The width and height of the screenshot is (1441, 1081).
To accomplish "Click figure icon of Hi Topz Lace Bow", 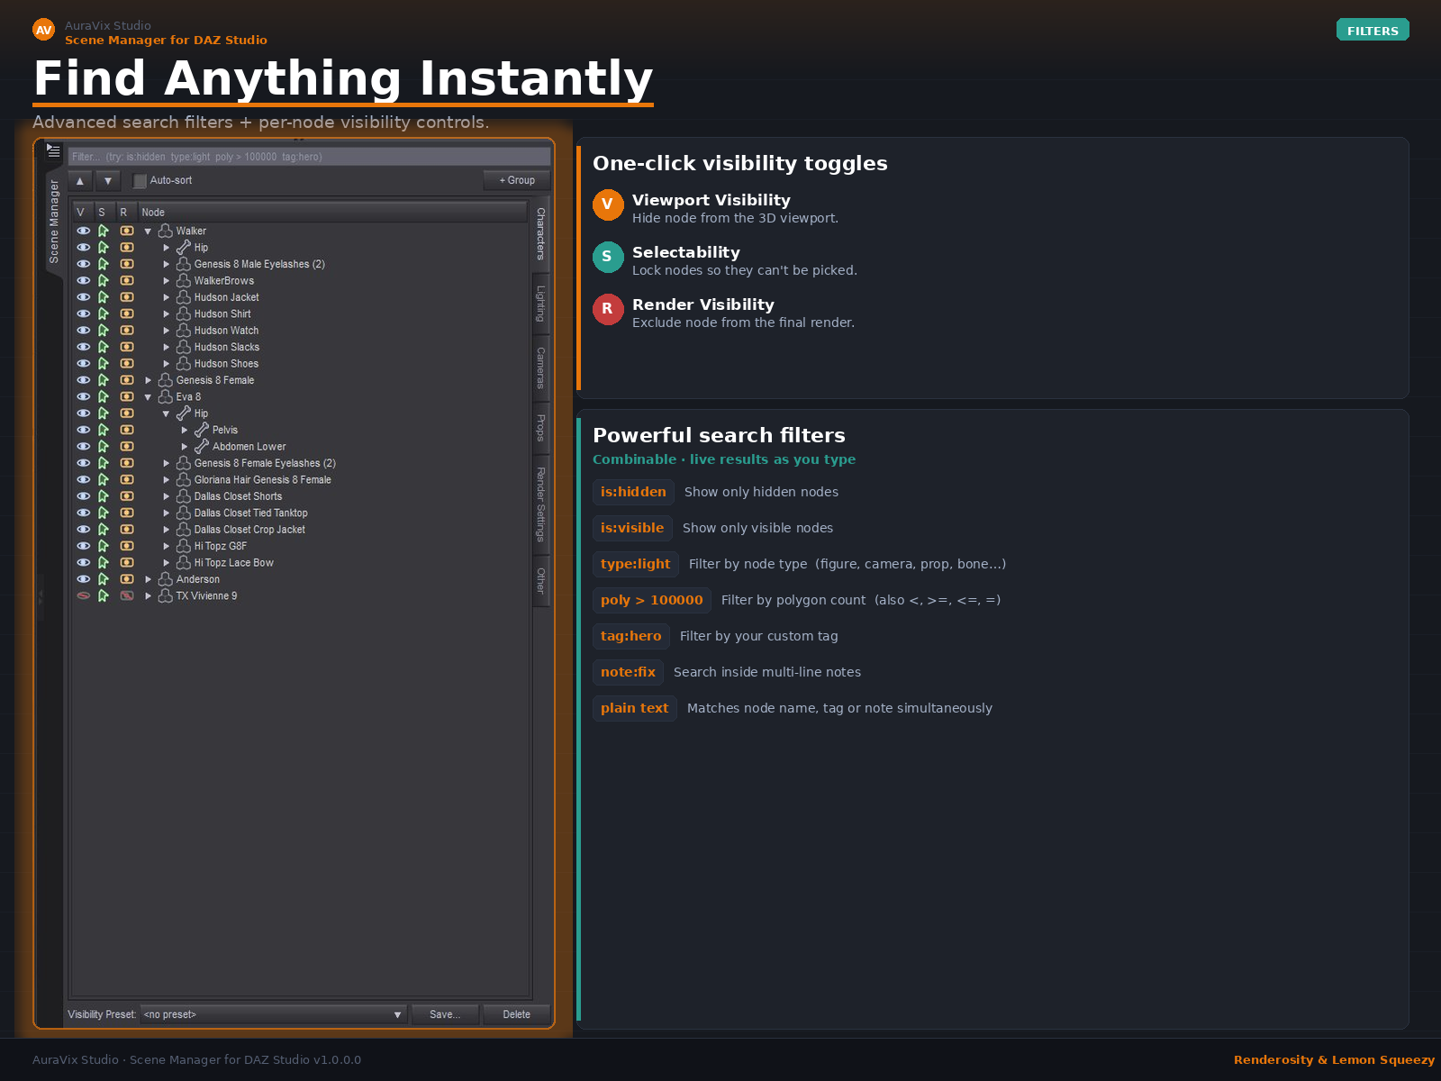I will 184,562.
